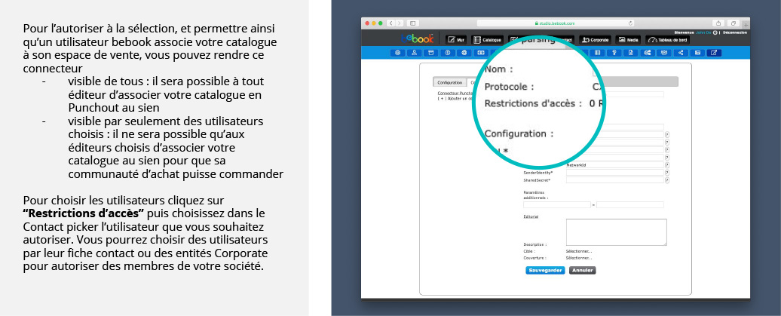Go back with Safari's back arrow
Image resolution: width=781 pixels, height=316 pixels.
pos(391,23)
